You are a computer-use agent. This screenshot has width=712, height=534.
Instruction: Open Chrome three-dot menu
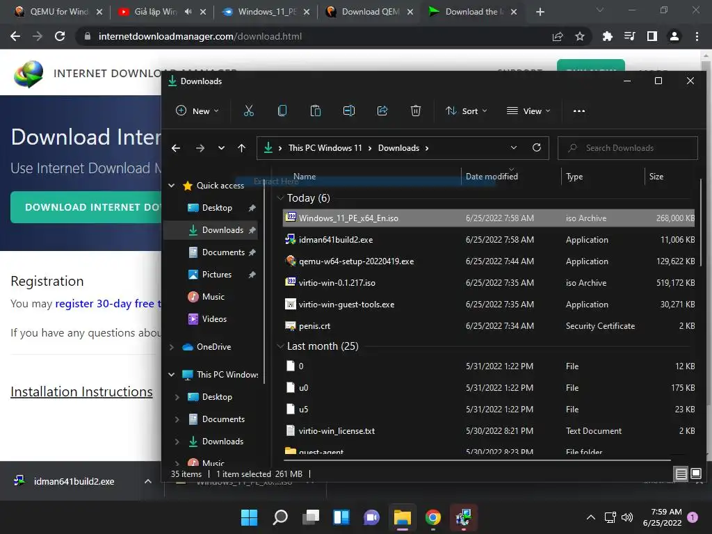697,36
